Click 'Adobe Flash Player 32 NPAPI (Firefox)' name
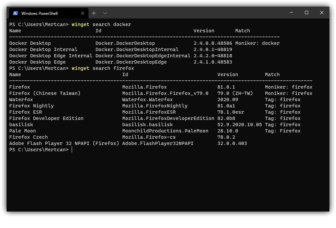This screenshot has width=336, height=228. pos(64,143)
